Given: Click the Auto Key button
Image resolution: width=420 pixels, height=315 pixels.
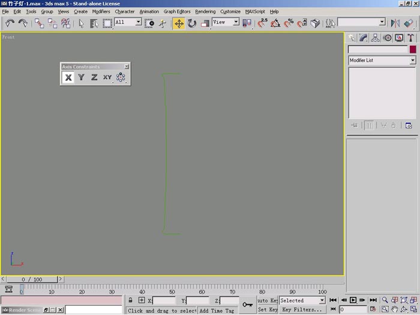Looking at the screenshot, I should pos(268,300).
